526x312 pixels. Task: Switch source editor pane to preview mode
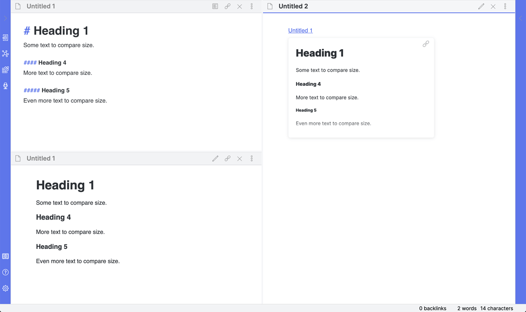pyautogui.click(x=215, y=6)
